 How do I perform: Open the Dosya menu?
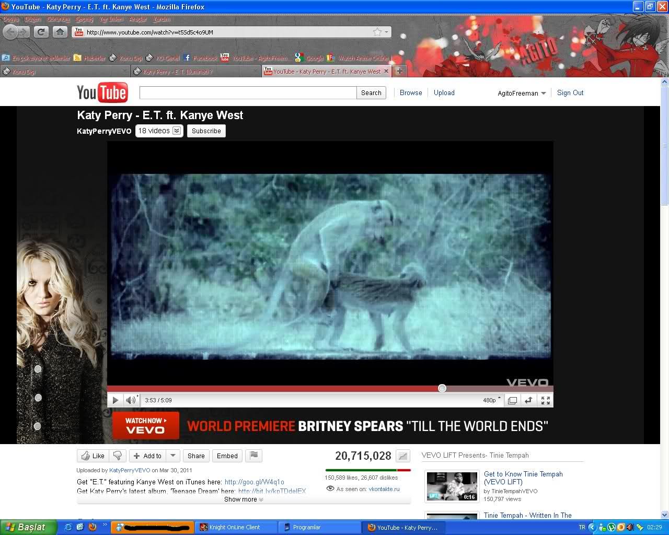pos(11,19)
